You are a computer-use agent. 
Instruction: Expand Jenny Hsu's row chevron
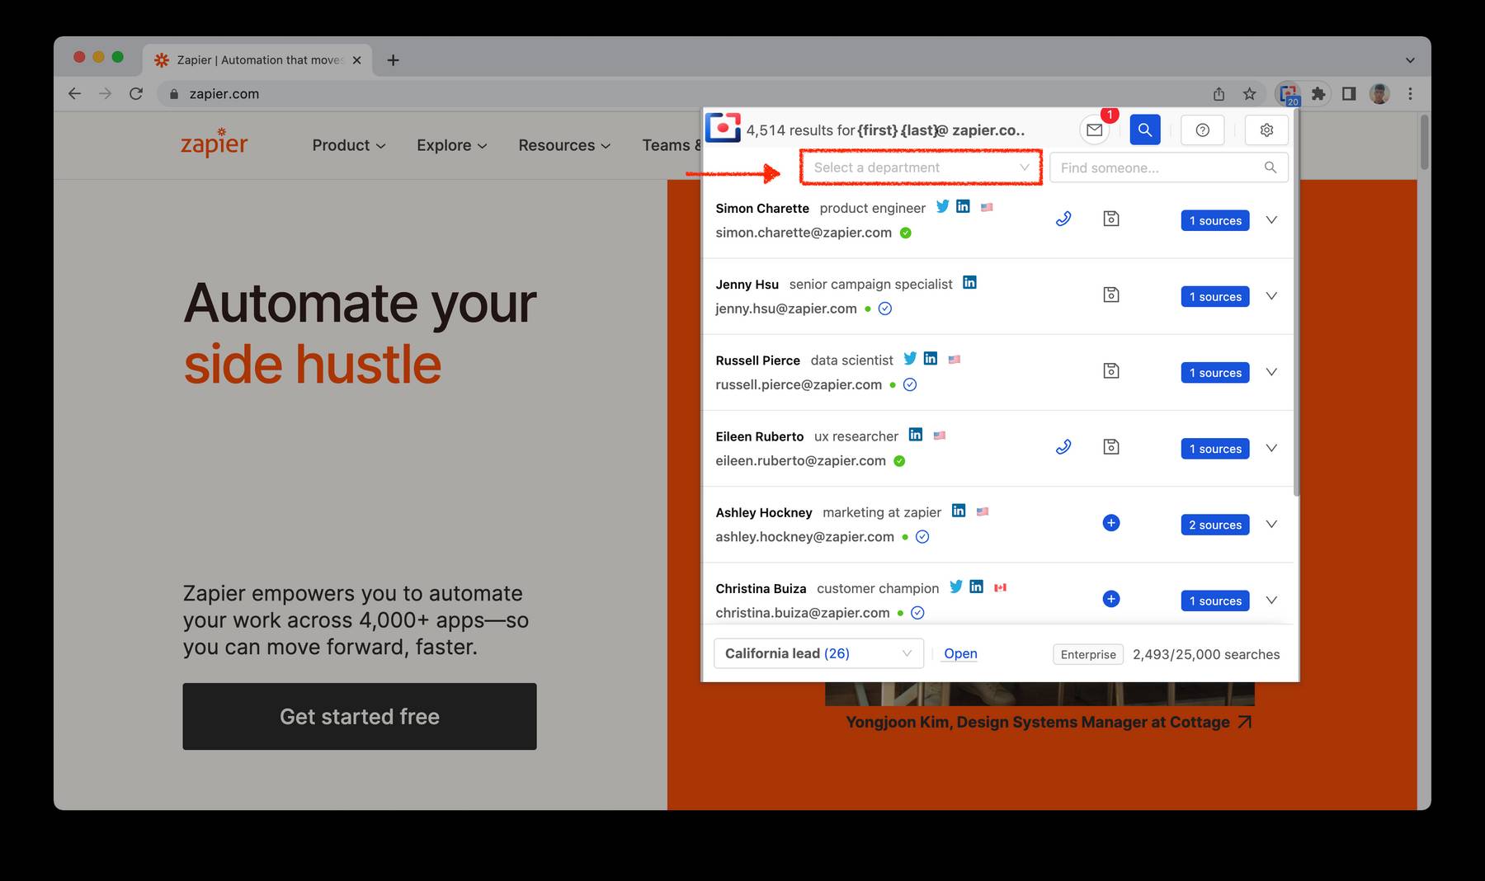click(x=1271, y=296)
